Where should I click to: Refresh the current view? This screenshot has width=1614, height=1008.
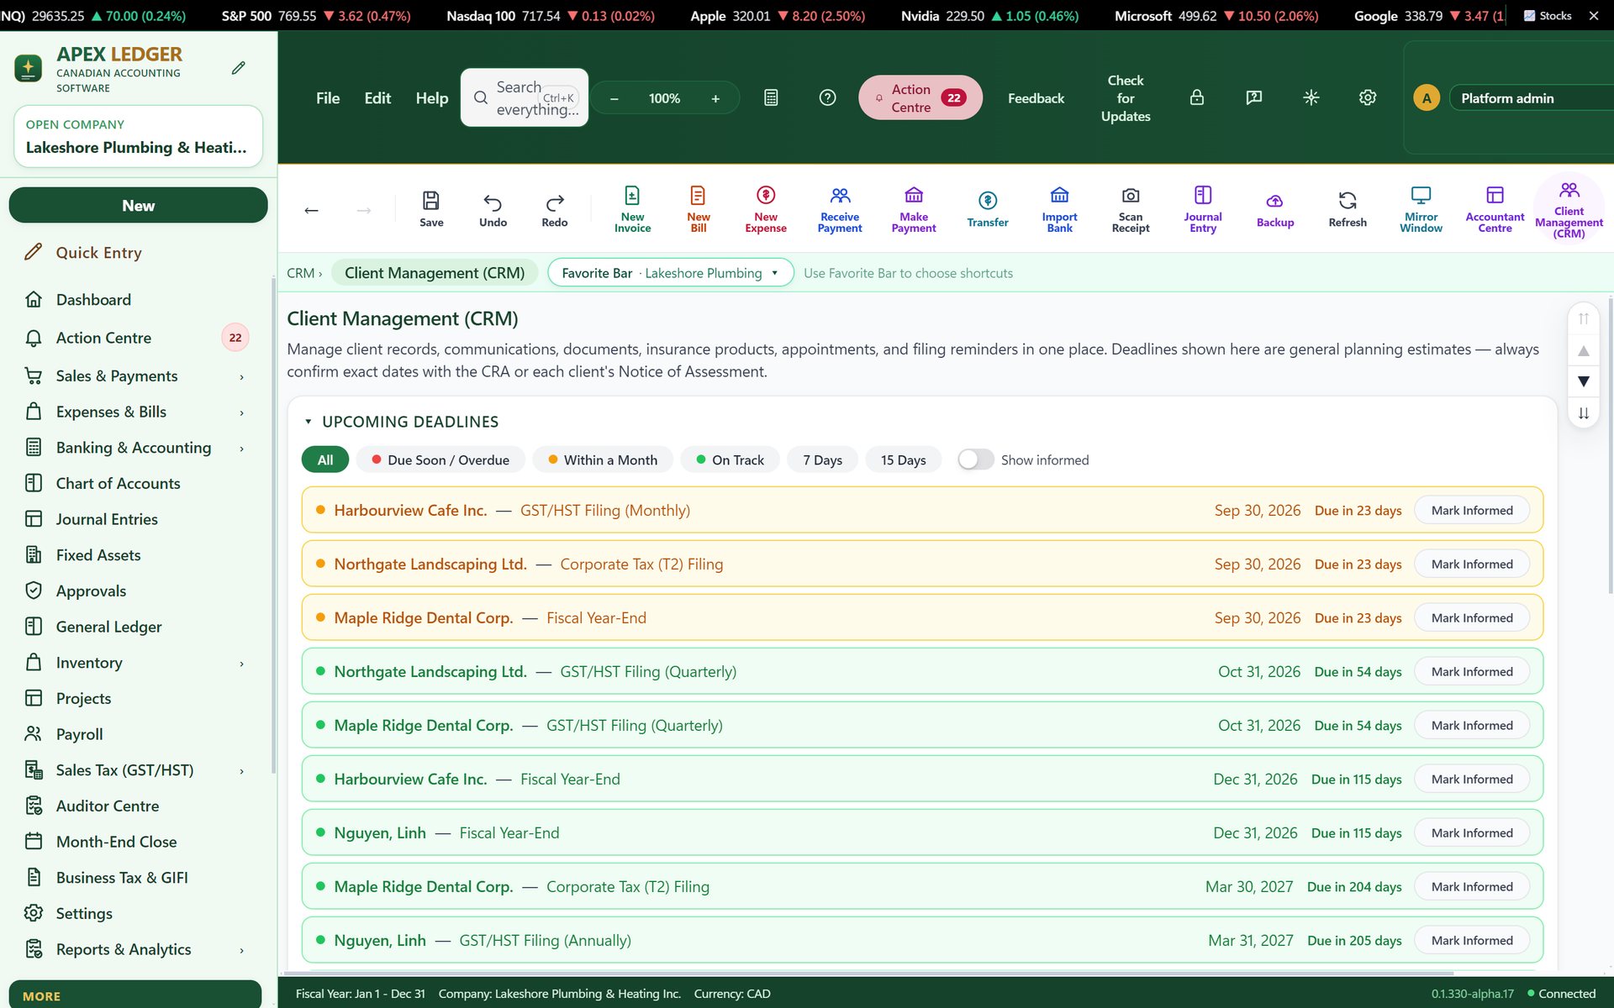click(x=1348, y=209)
